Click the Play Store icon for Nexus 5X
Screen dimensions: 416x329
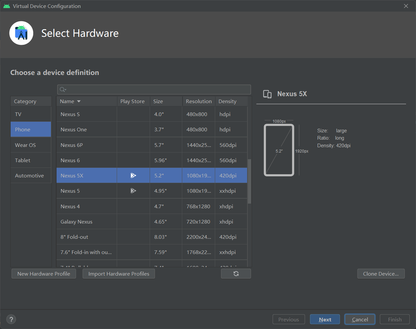pyautogui.click(x=133, y=175)
